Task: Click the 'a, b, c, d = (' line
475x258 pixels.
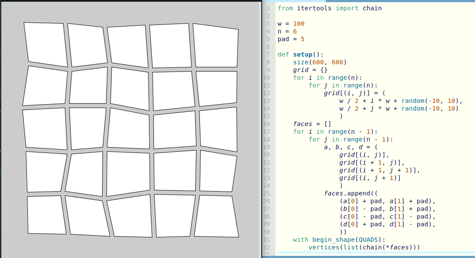Action: coord(351,147)
